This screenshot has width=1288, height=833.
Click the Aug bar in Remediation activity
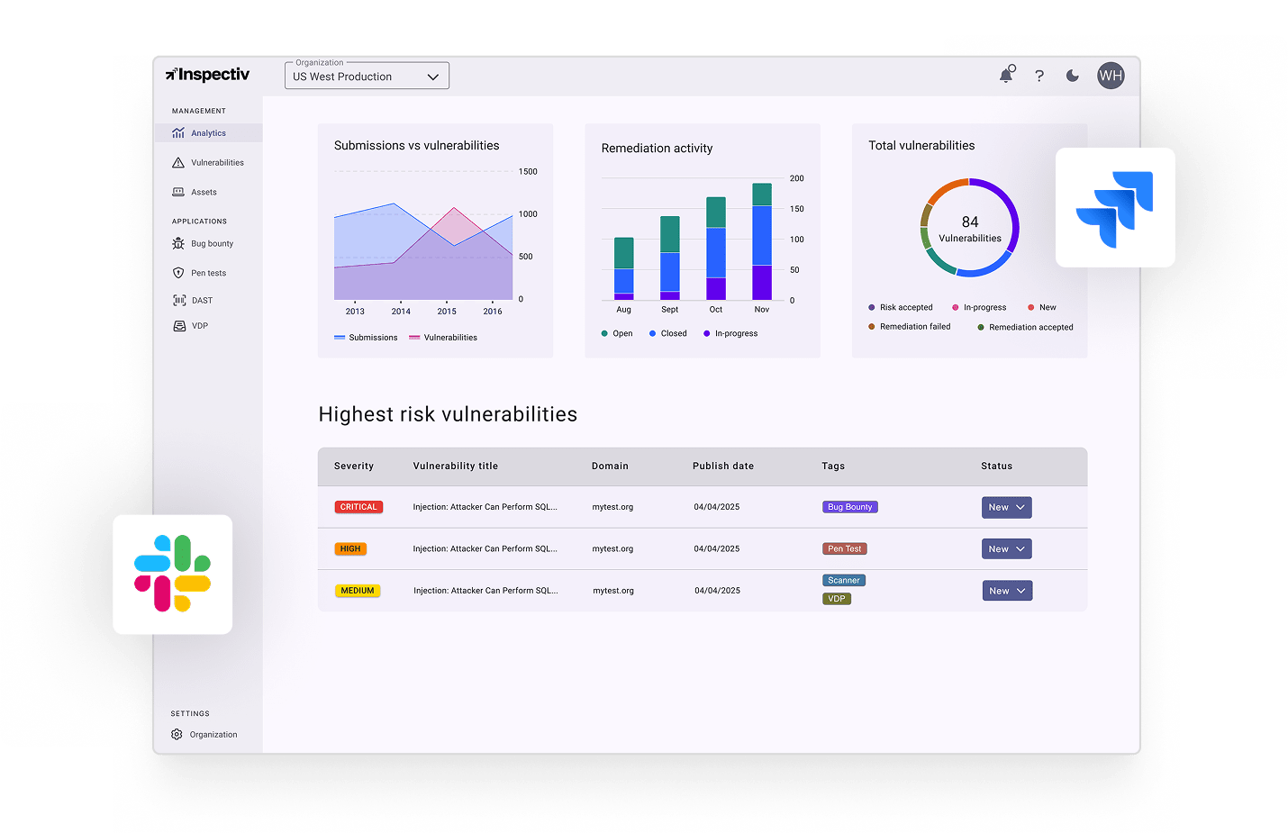[624, 268]
